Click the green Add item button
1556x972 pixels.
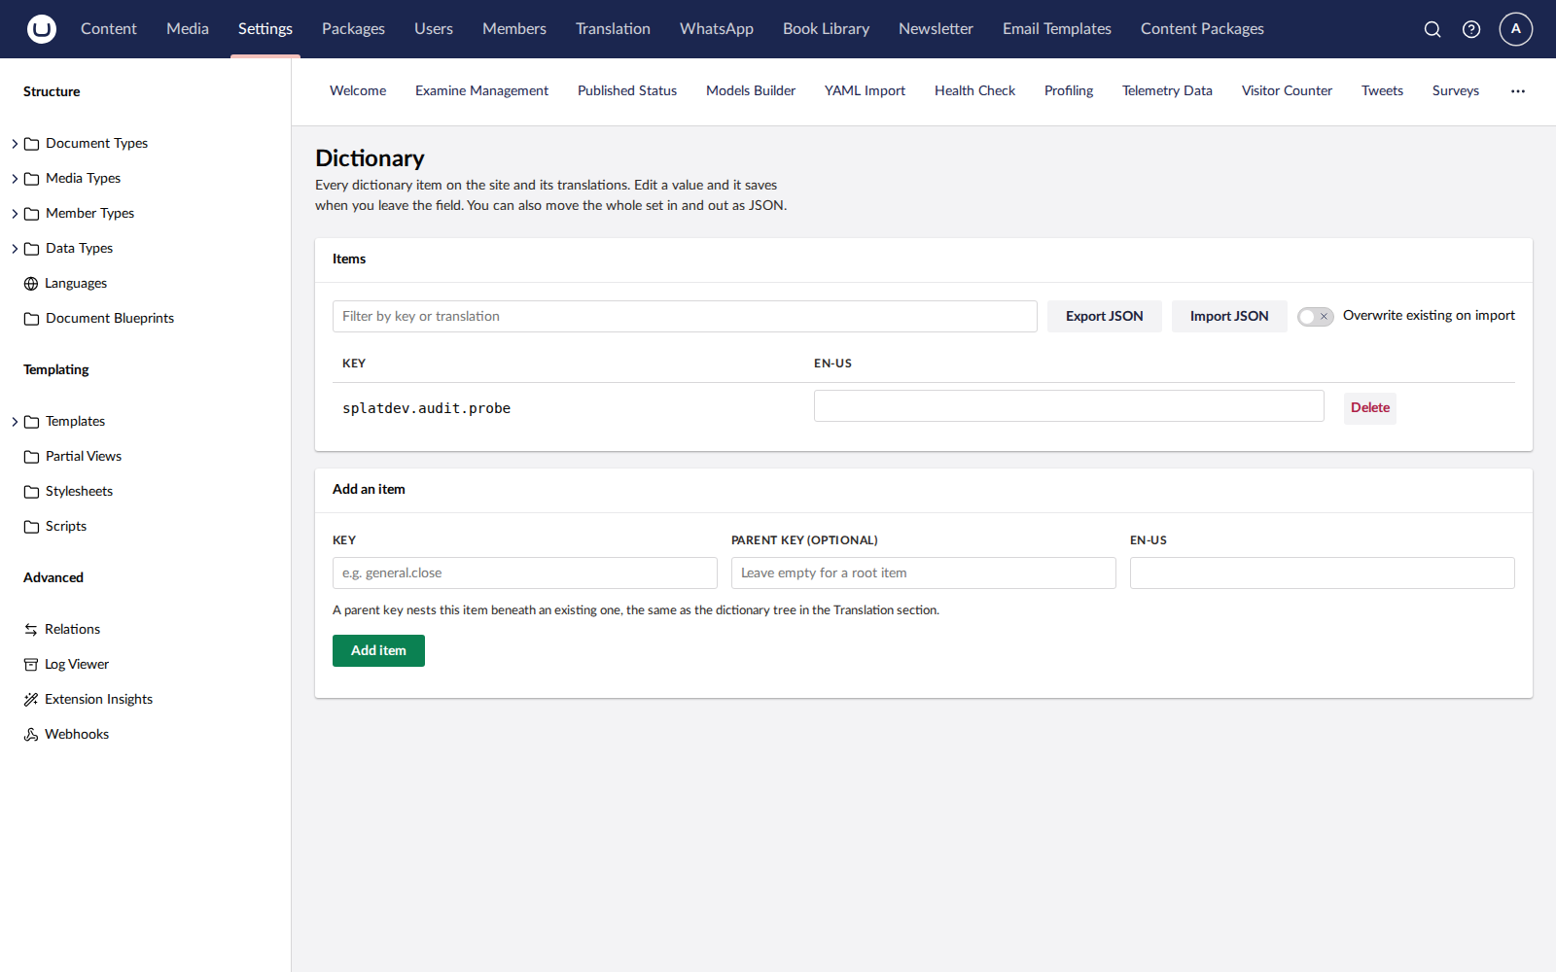[378, 651]
